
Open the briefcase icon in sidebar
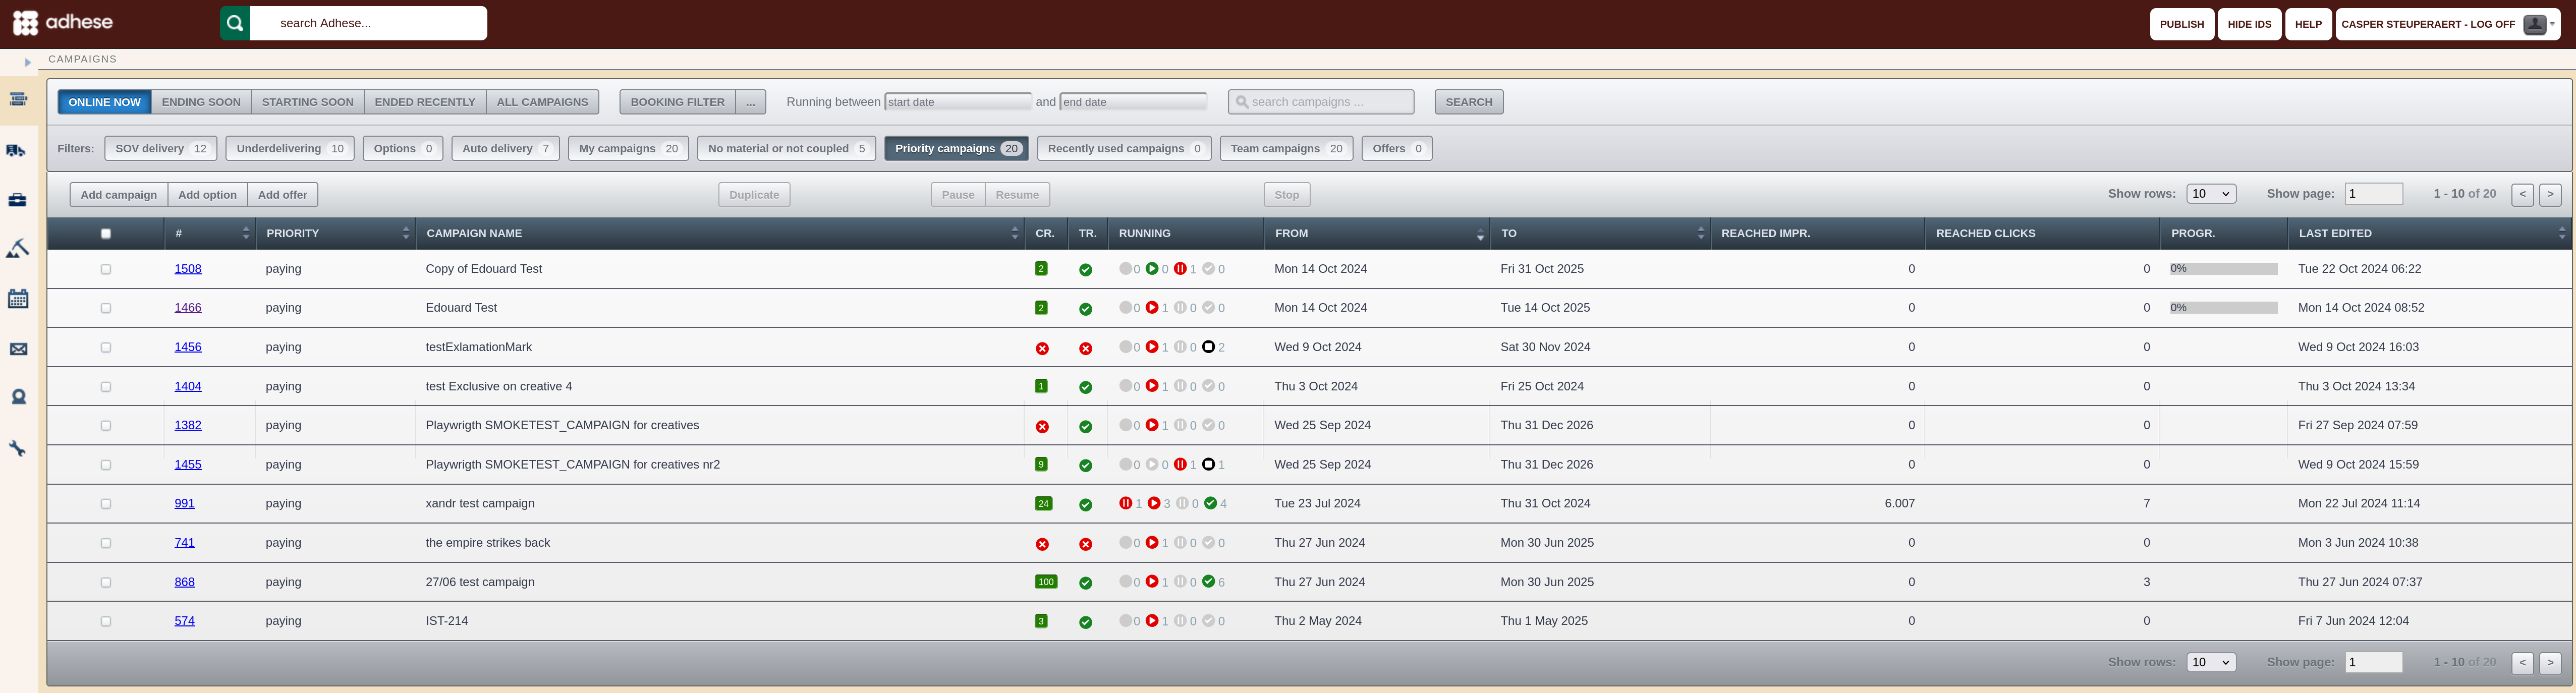click(17, 200)
